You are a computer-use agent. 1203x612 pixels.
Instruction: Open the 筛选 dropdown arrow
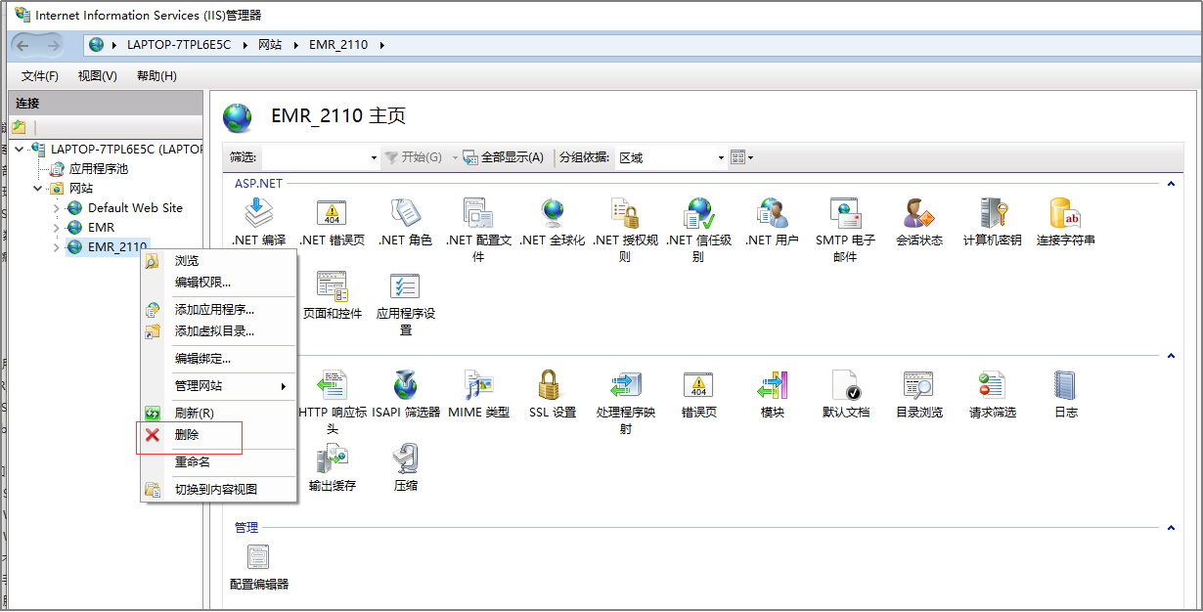[373, 157]
